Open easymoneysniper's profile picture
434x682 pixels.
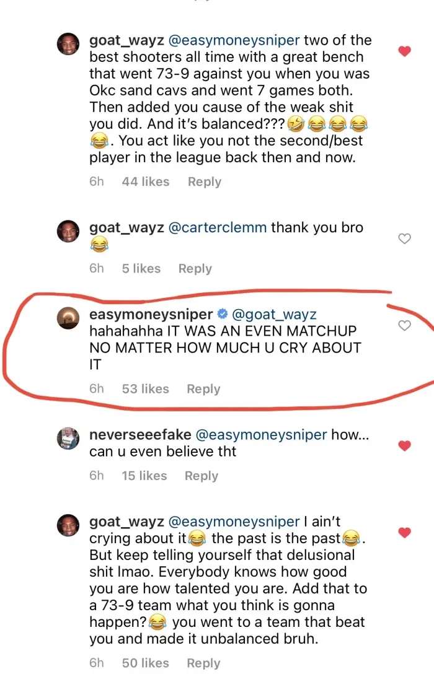68,317
